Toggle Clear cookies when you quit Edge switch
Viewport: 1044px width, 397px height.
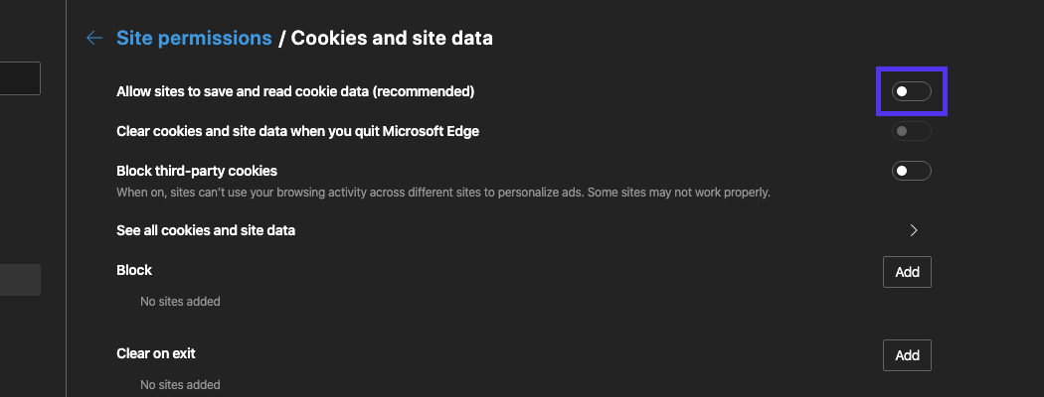click(x=911, y=131)
